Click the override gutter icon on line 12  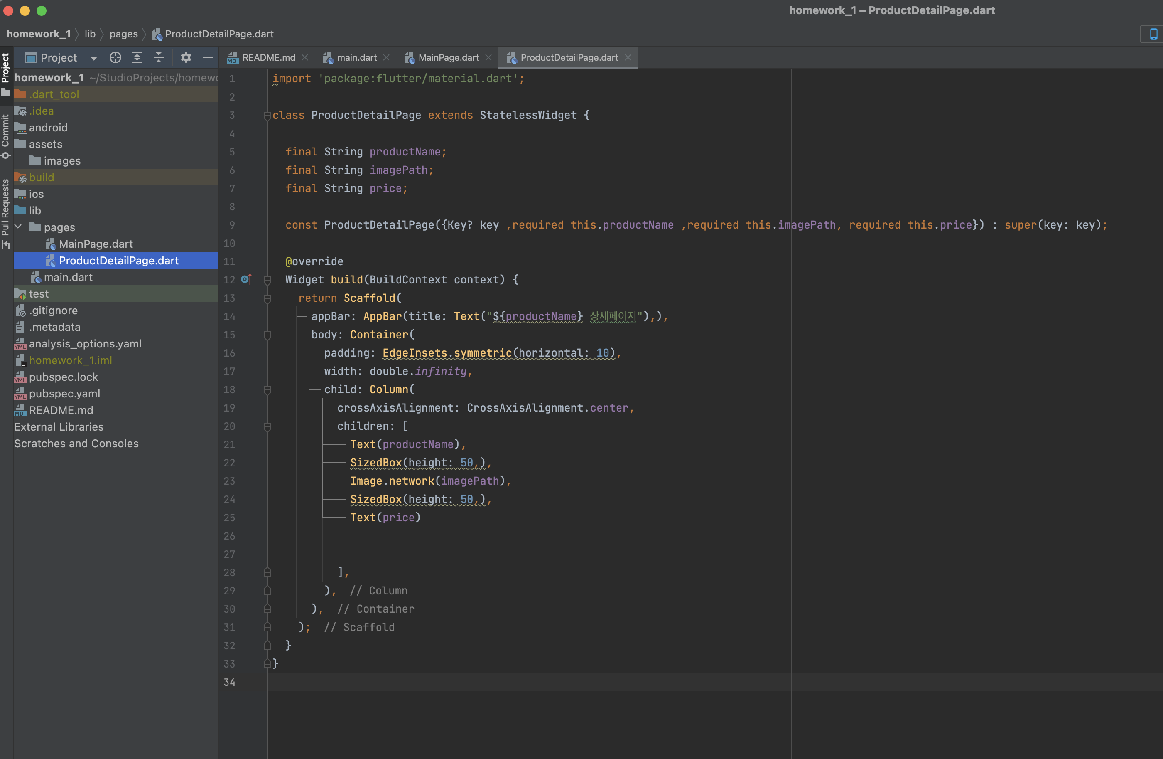point(246,279)
